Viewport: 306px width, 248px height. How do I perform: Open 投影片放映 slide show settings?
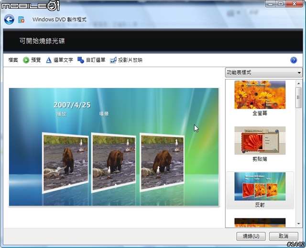point(130,60)
